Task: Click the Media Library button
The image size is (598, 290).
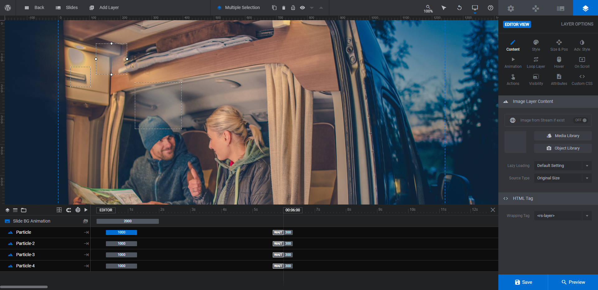Action: pyautogui.click(x=563, y=136)
